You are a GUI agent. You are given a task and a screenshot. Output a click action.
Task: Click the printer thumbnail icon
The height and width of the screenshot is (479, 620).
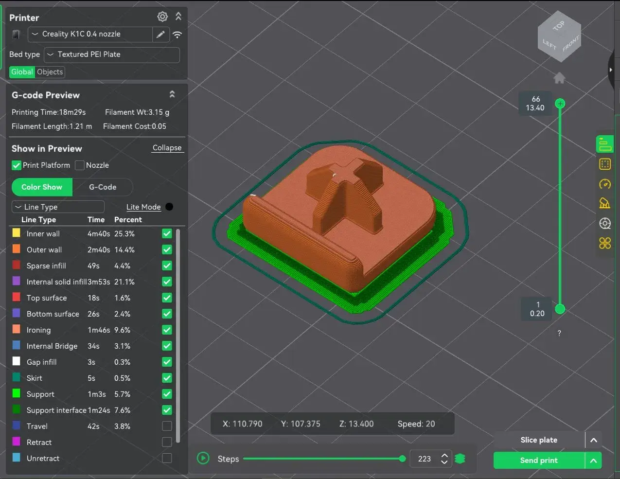click(x=16, y=35)
